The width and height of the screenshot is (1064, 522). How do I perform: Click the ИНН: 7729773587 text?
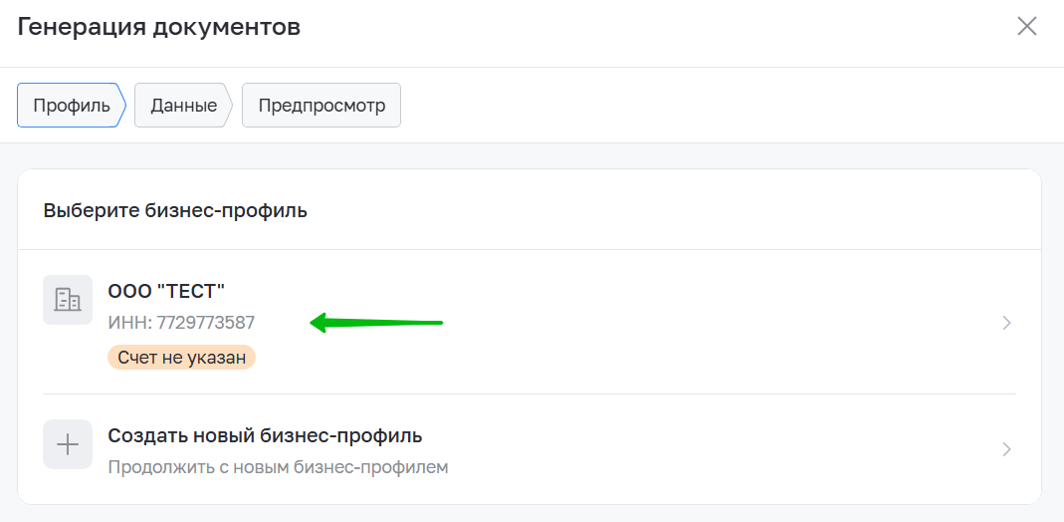click(181, 323)
